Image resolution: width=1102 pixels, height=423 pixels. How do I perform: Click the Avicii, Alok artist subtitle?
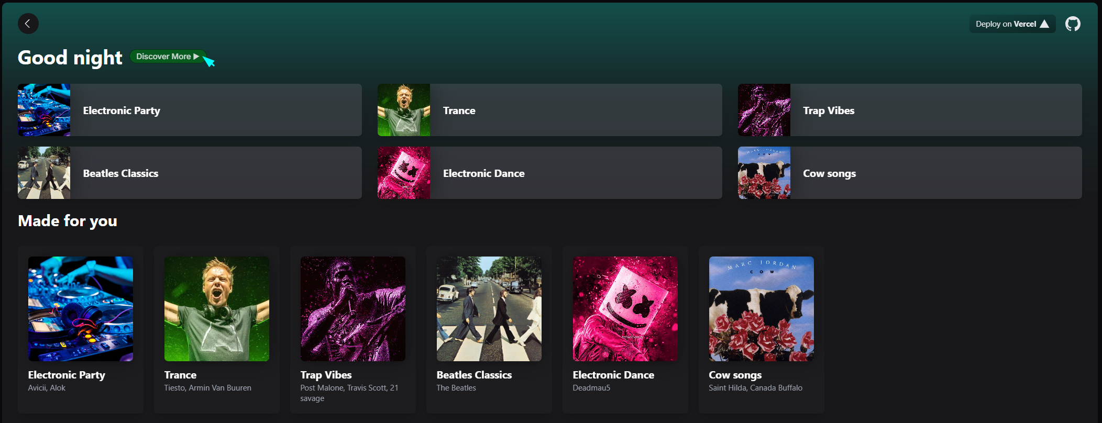coord(47,388)
